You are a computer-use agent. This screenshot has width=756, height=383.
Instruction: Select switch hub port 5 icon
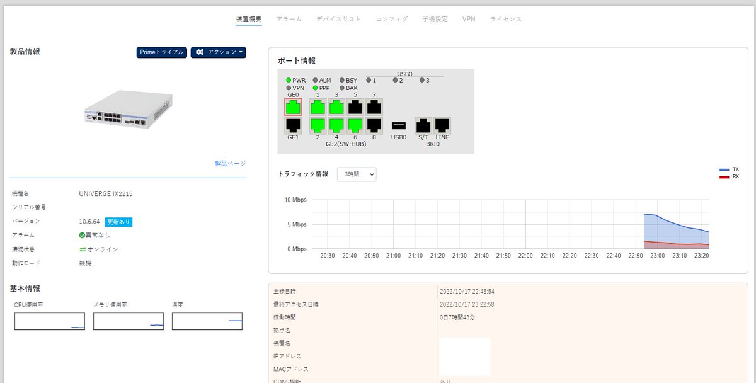pyautogui.click(x=355, y=106)
